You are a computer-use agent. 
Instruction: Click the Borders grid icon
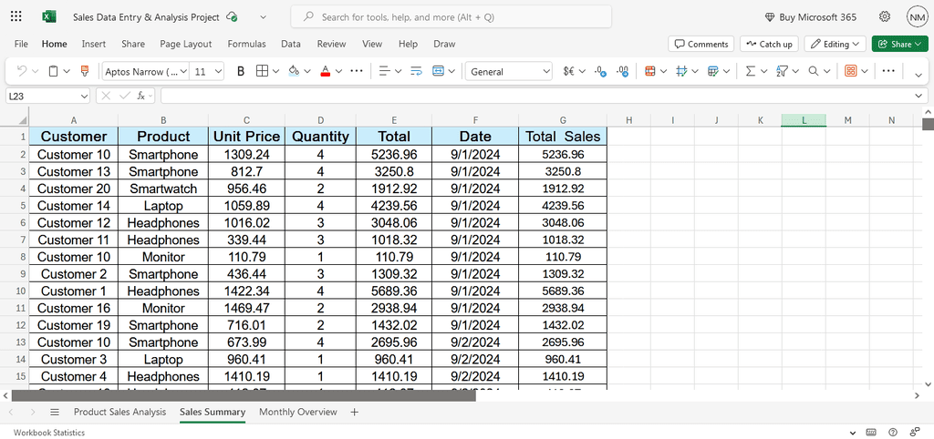click(x=262, y=71)
